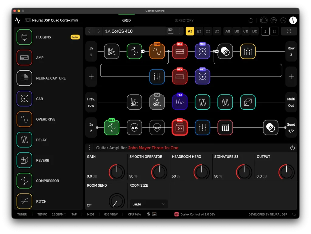The width and height of the screenshot is (311, 234).
Task: Activate scene A II
Action: (x=228, y=31)
